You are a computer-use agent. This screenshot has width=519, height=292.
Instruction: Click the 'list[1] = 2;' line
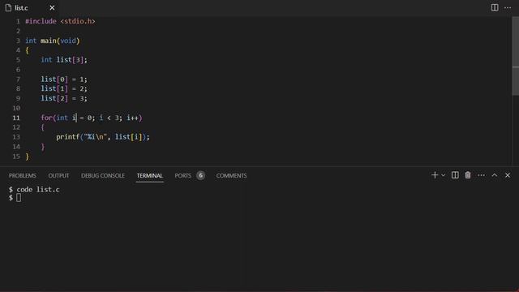click(x=64, y=88)
